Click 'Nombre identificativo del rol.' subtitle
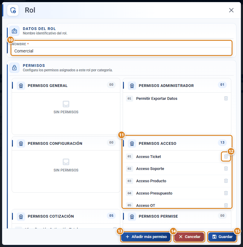 [45, 33]
